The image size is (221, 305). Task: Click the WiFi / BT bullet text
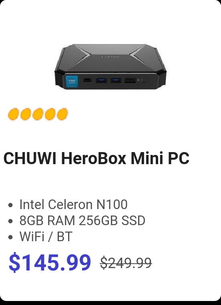tap(46, 236)
